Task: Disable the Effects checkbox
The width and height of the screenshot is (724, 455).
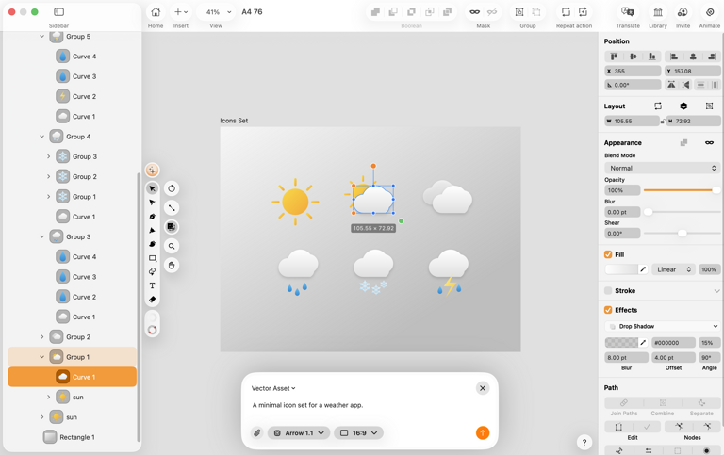Action: click(x=608, y=310)
